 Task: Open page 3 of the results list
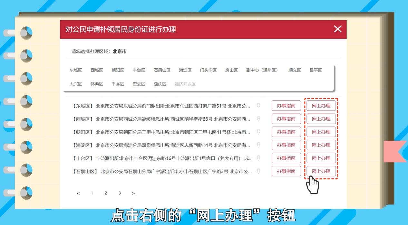[x=119, y=193]
